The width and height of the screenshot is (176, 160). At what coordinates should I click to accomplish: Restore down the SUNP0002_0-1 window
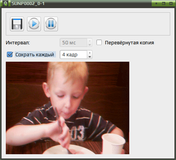point(164,3)
